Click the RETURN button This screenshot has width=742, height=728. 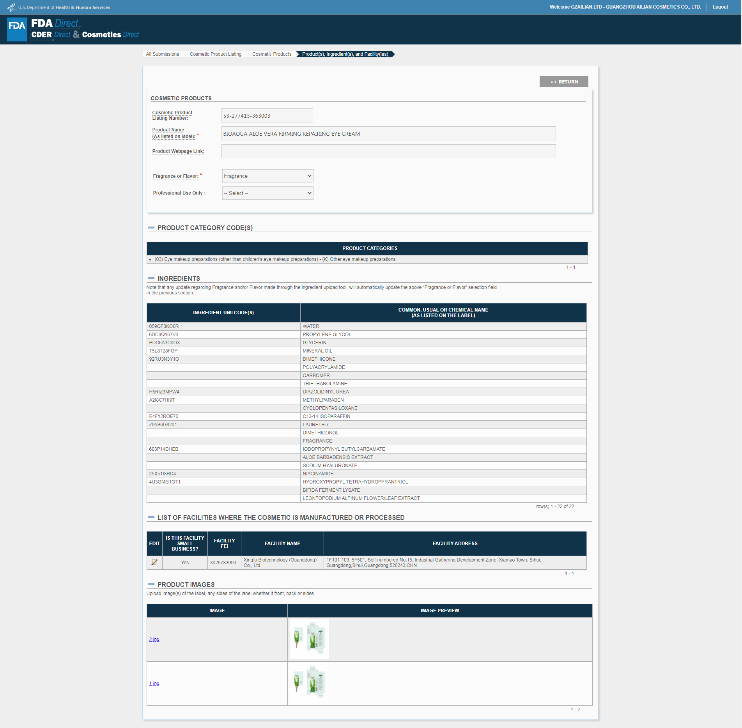click(564, 81)
